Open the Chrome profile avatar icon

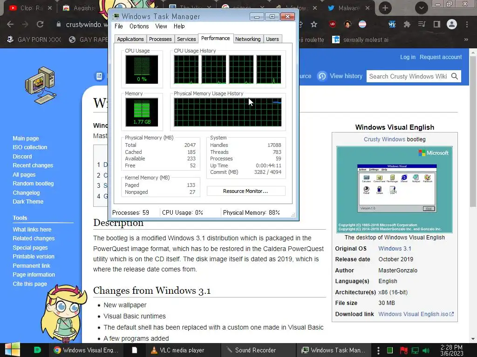[452, 24]
